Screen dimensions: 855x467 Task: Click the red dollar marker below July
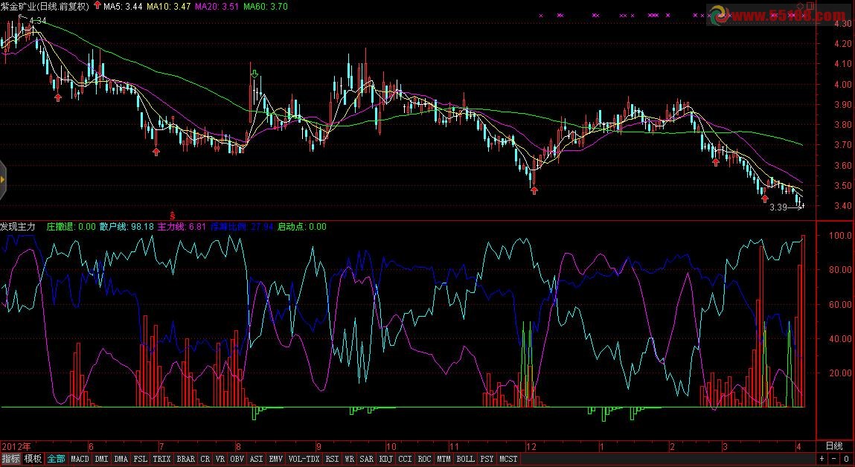tap(173, 216)
